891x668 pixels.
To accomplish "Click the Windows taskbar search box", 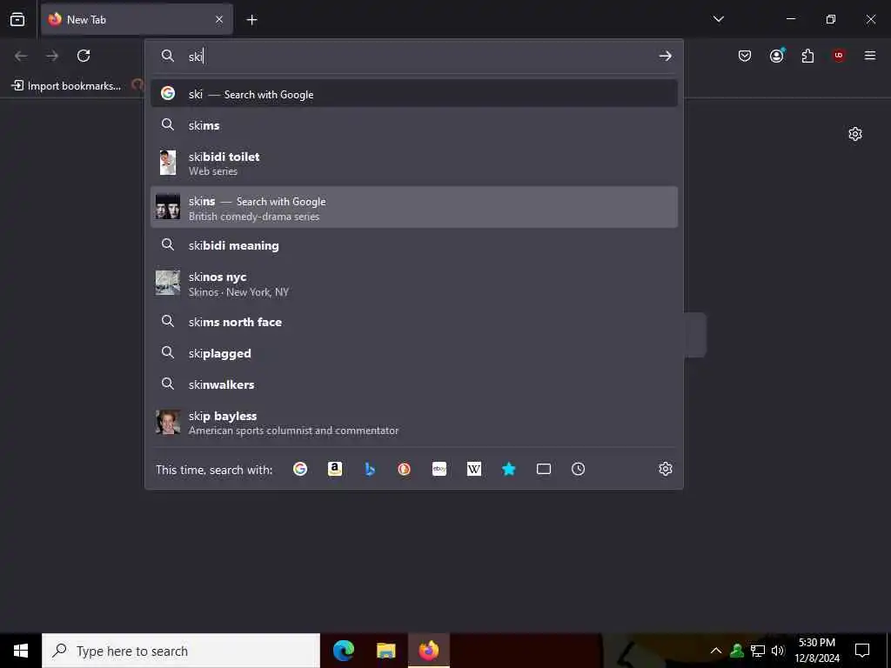I will (x=181, y=651).
